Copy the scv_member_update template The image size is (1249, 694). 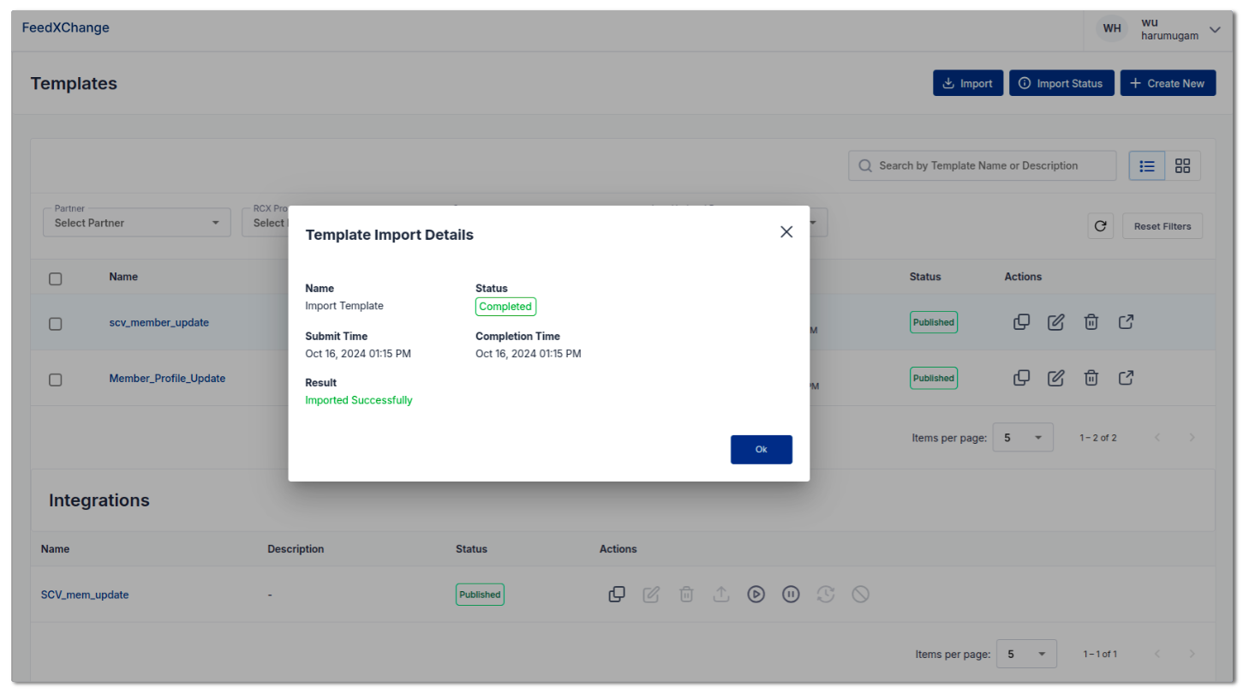pyautogui.click(x=1021, y=322)
